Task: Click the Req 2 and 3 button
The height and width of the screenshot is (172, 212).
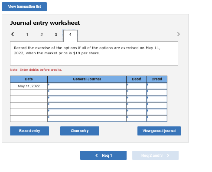Action: [x=155, y=155]
